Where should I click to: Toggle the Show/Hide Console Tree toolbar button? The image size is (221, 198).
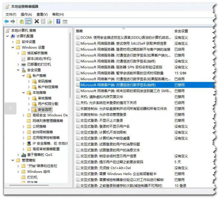pos(28,21)
